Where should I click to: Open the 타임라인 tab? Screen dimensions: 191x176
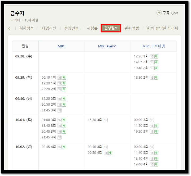[49, 28]
